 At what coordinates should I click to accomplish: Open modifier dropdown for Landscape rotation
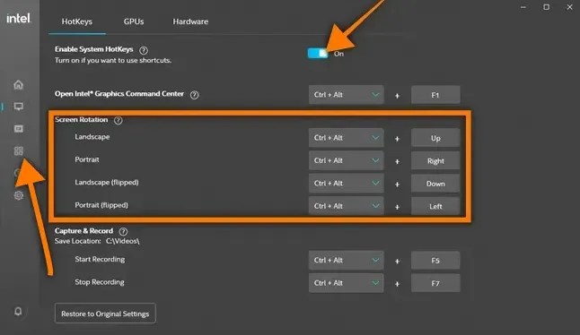[x=347, y=138]
